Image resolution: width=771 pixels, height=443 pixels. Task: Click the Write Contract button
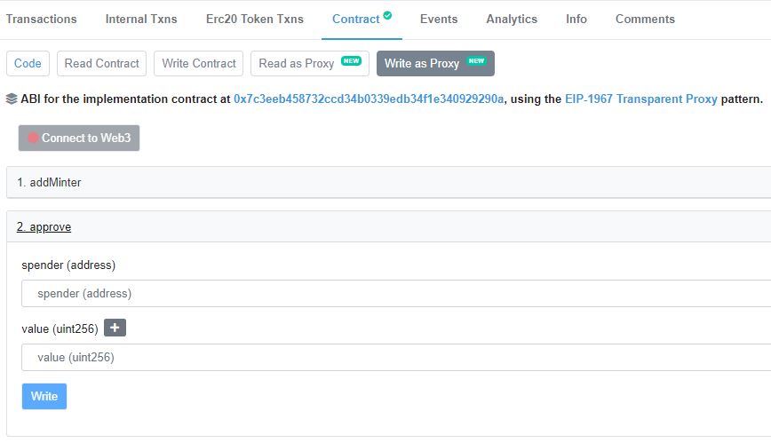pyautogui.click(x=199, y=63)
